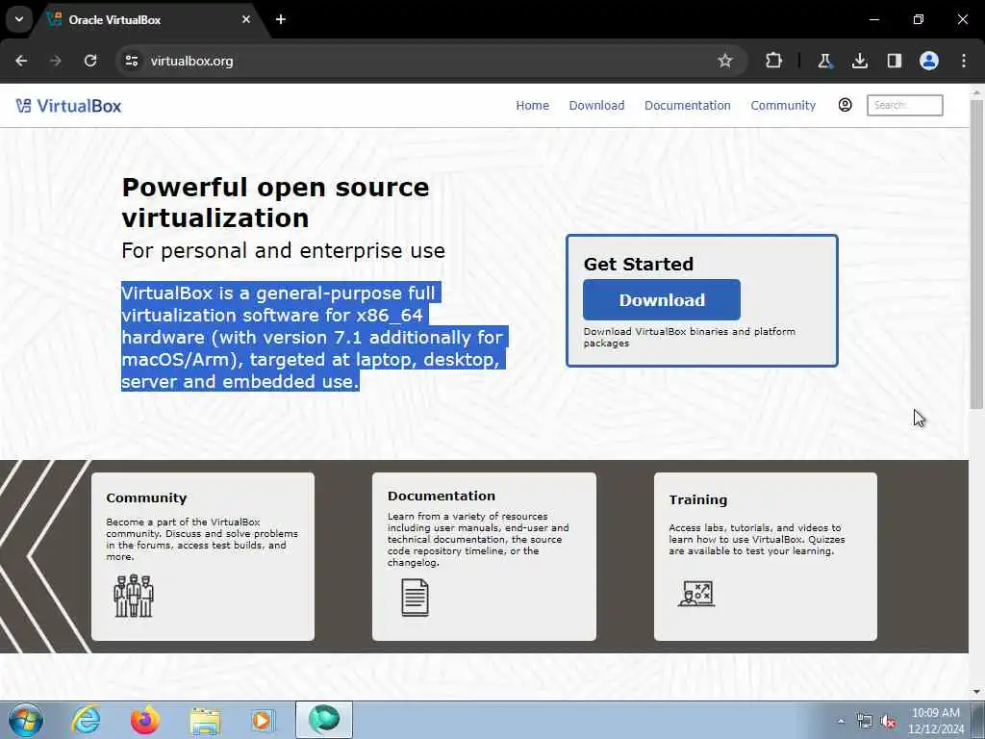Click the blue Download button
Viewport: 985px width, 739px height.
pyautogui.click(x=662, y=300)
